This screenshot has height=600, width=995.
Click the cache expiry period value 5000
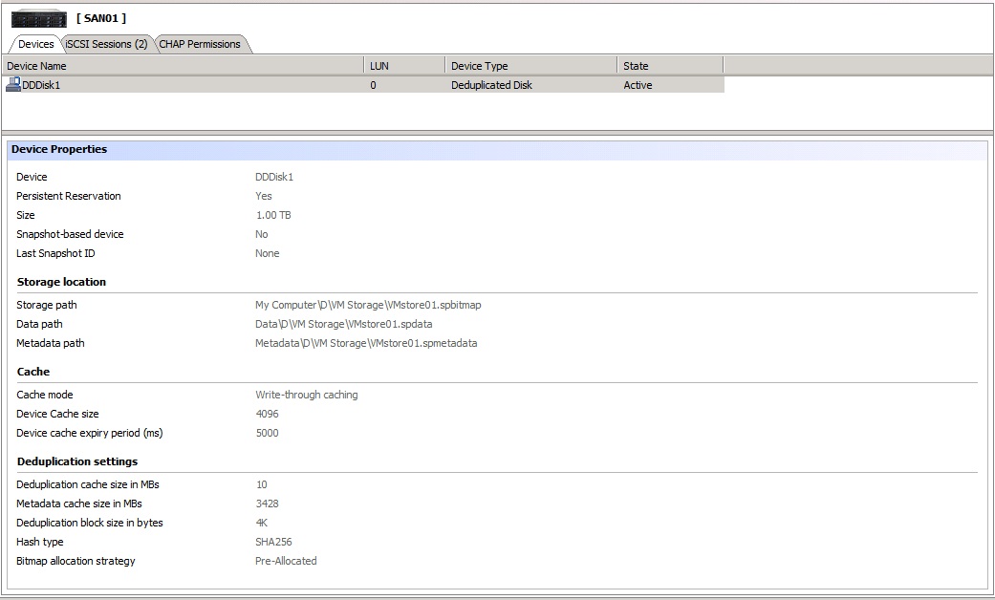point(268,433)
